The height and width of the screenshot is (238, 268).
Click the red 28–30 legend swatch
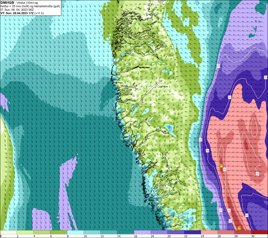[x=243, y=232]
